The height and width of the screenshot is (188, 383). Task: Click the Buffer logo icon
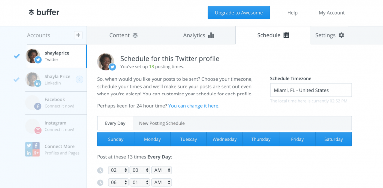(31, 12)
